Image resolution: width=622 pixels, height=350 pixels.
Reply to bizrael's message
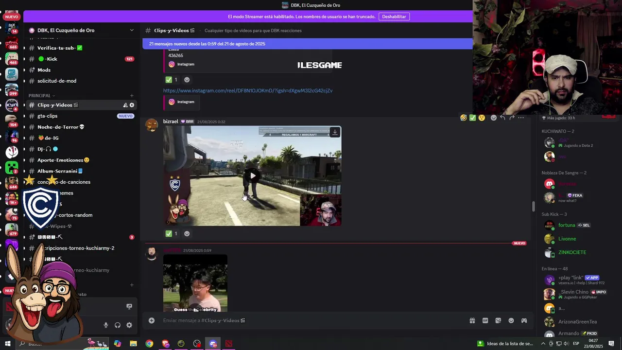503,118
